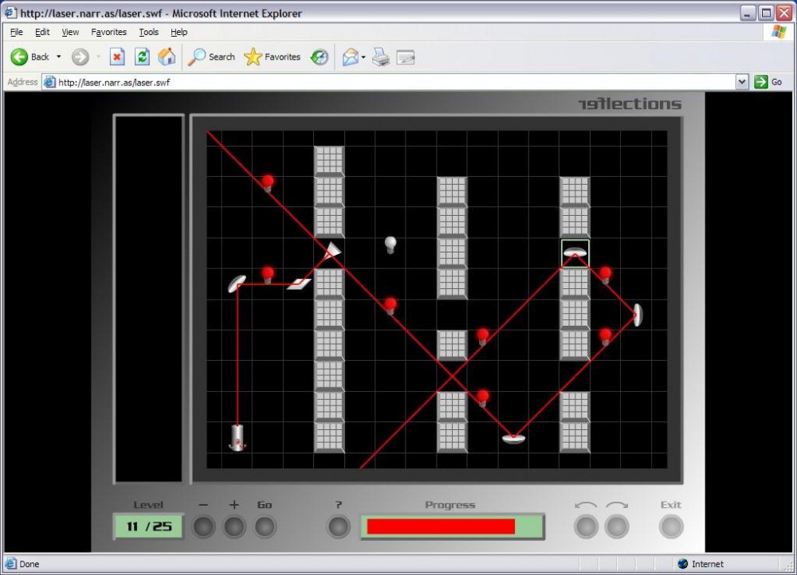Click the round button under the plus sign
Viewport: 797px width, 575px height.
point(234,526)
